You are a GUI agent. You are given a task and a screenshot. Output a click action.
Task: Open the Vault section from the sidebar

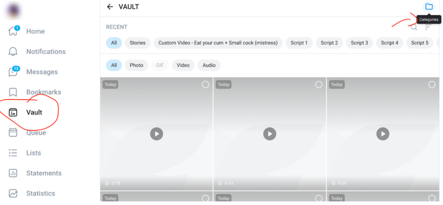pyautogui.click(x=35, y=112)
